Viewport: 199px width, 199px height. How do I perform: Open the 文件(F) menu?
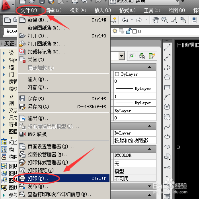click(29, 10)
